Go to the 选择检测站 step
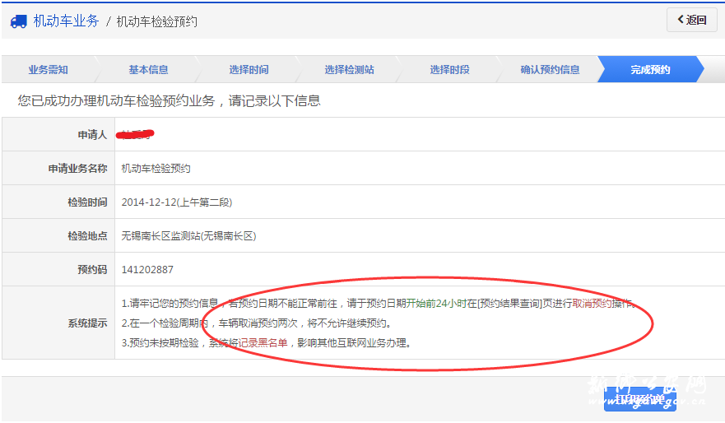Image resolution: width=725 pixels, height=423 pixels. [349, 70]
